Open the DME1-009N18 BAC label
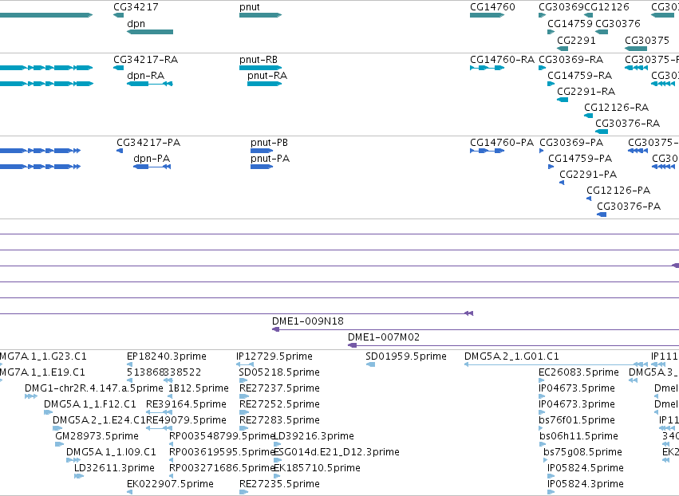Viewport: 679px width, 496px height. (x=308, y=321)
